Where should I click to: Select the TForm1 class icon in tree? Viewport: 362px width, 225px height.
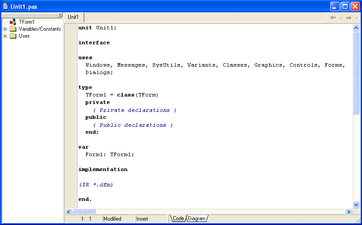coord(13,22)
